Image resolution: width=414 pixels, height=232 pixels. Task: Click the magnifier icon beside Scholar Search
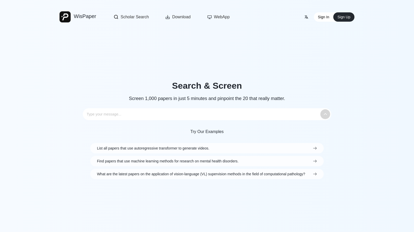click(116, 17)
